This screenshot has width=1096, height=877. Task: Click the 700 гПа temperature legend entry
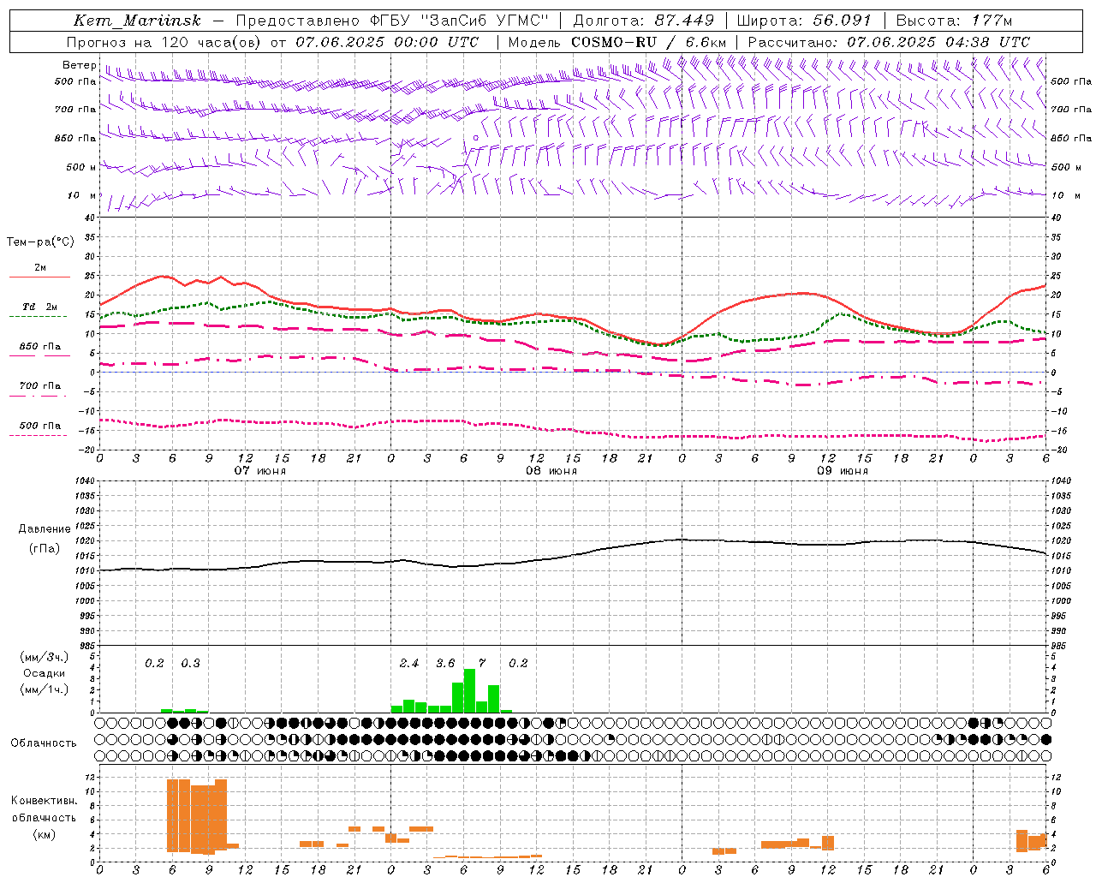coord(40,386)
